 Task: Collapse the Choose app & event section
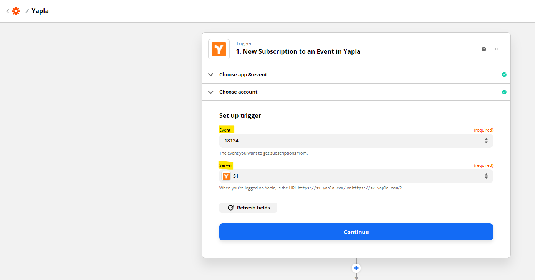point(210,74)
